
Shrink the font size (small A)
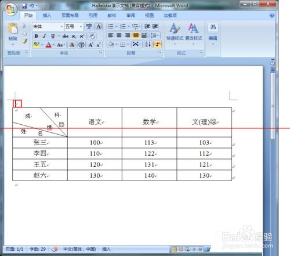pyautogui.click(x=99, y=45)
